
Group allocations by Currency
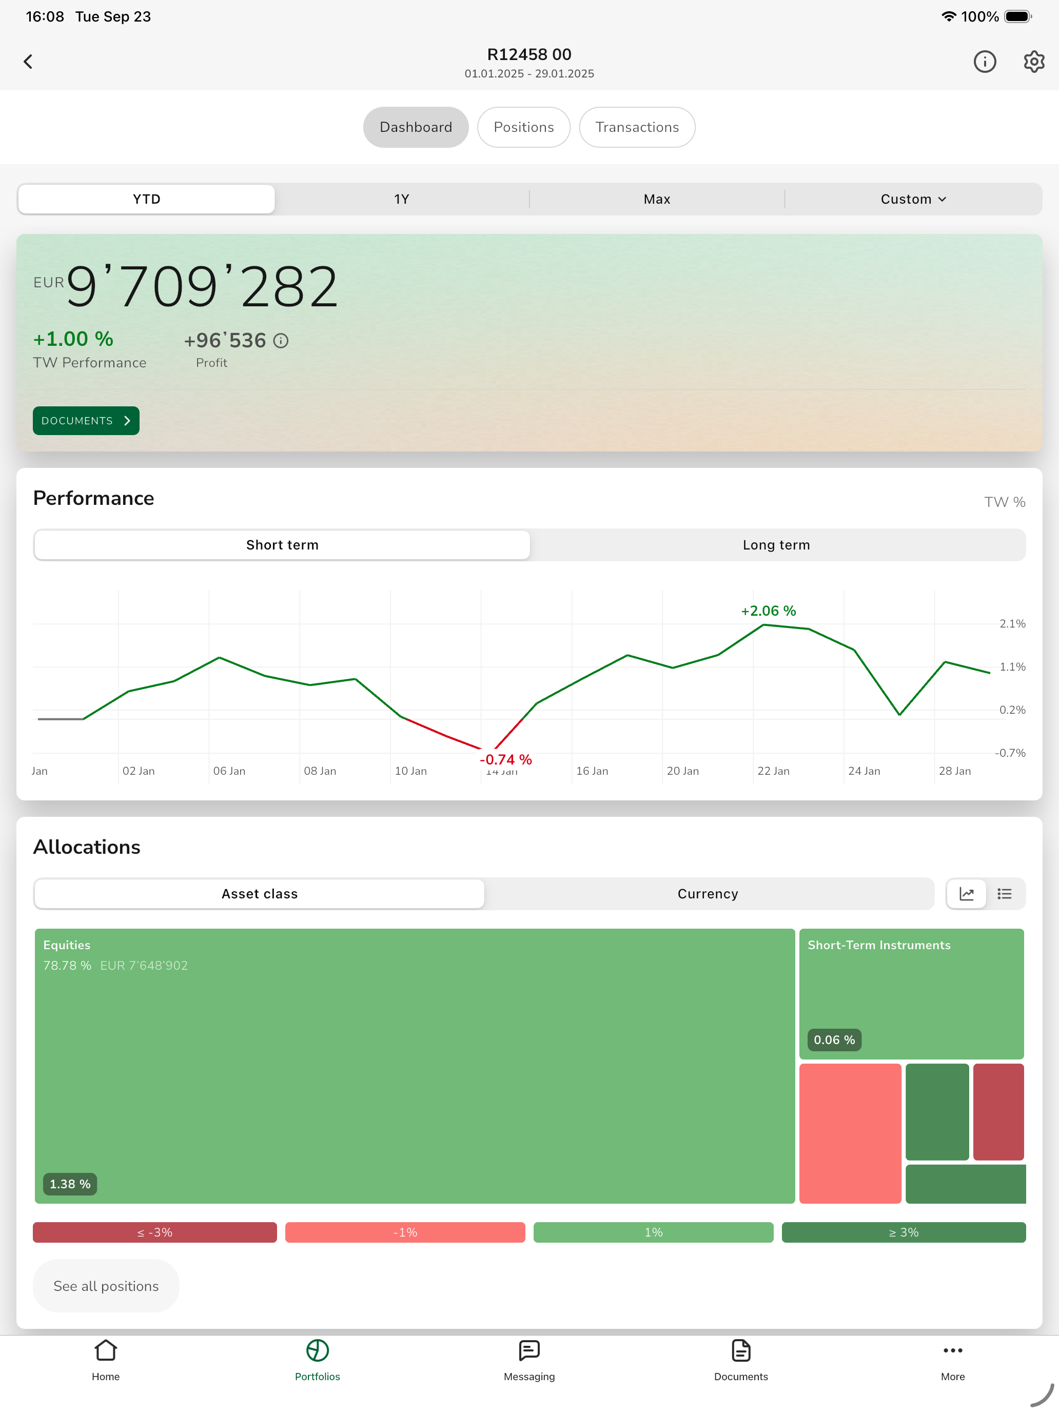click(x=708, y=894)
